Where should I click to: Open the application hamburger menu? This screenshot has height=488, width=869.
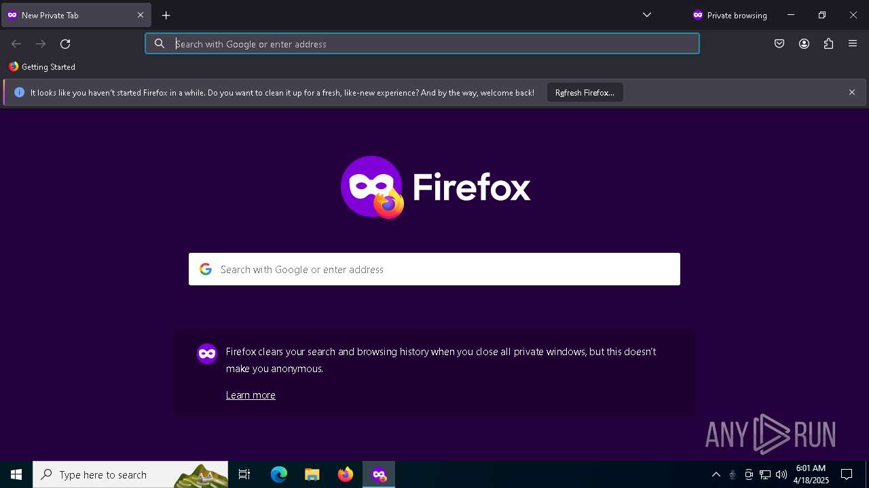click(x=853, y=44)
